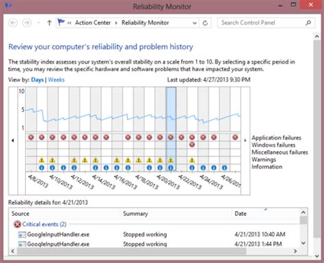The image size is (324, 263).
Task: Go up one level with Up arrow
Action: pyautogui.click(x=49, y=23)
